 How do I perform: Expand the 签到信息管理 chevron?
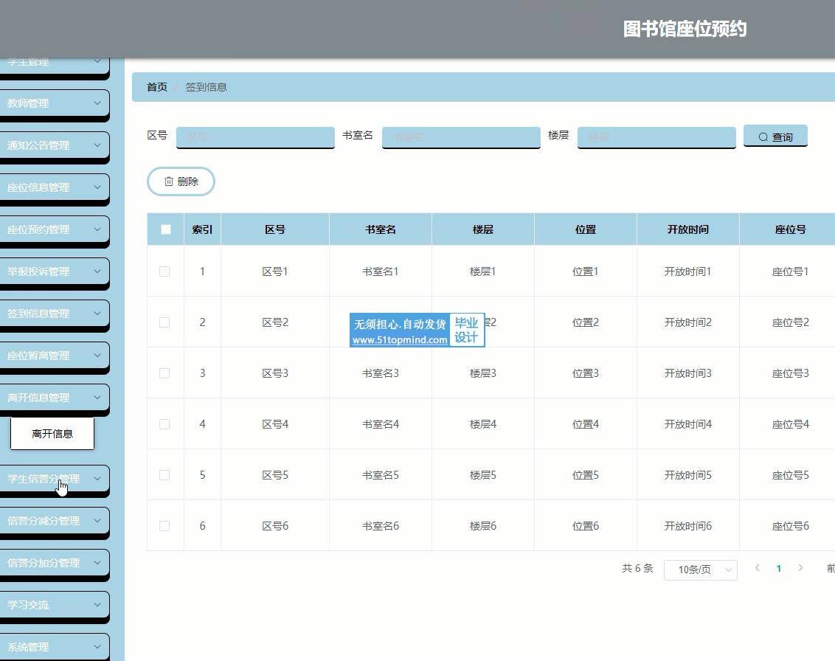click(97, 314)
